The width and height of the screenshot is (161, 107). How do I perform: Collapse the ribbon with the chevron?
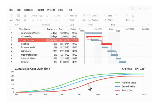pos(148,25)
